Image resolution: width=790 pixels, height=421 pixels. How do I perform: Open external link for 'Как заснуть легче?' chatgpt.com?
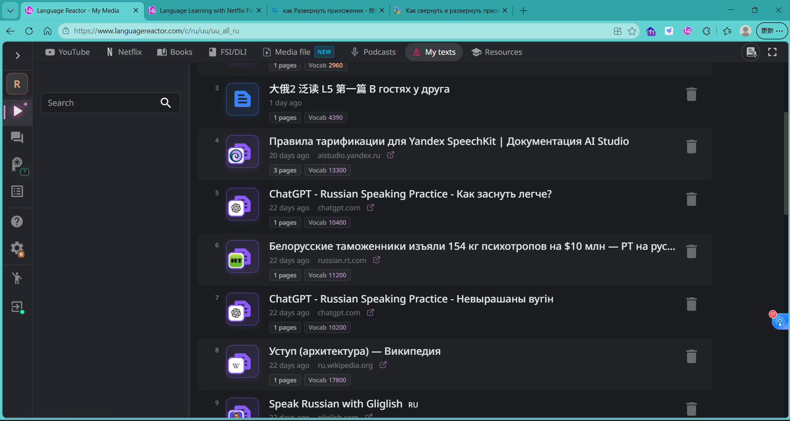[371, 207]
